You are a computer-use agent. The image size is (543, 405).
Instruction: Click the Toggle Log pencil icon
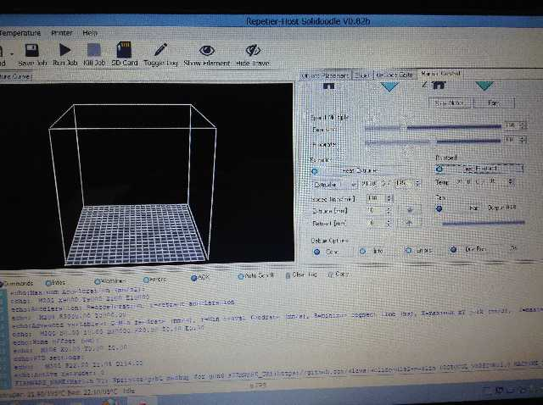(x=160, y=51)
